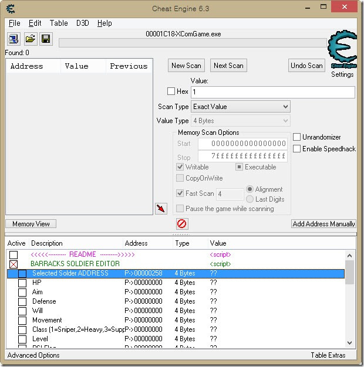Open the Value Type dropdown
The height and width of the screenshot is (367, 364).
241,121
